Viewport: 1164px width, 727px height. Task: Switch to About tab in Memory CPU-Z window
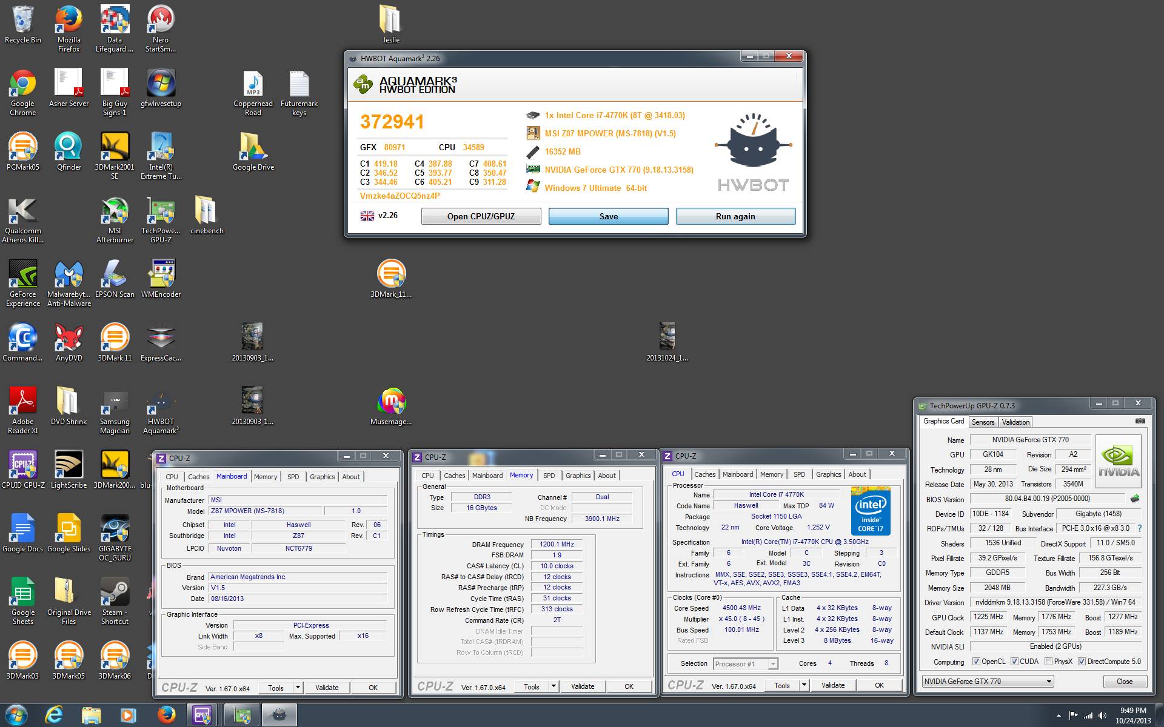pos(606,476)
